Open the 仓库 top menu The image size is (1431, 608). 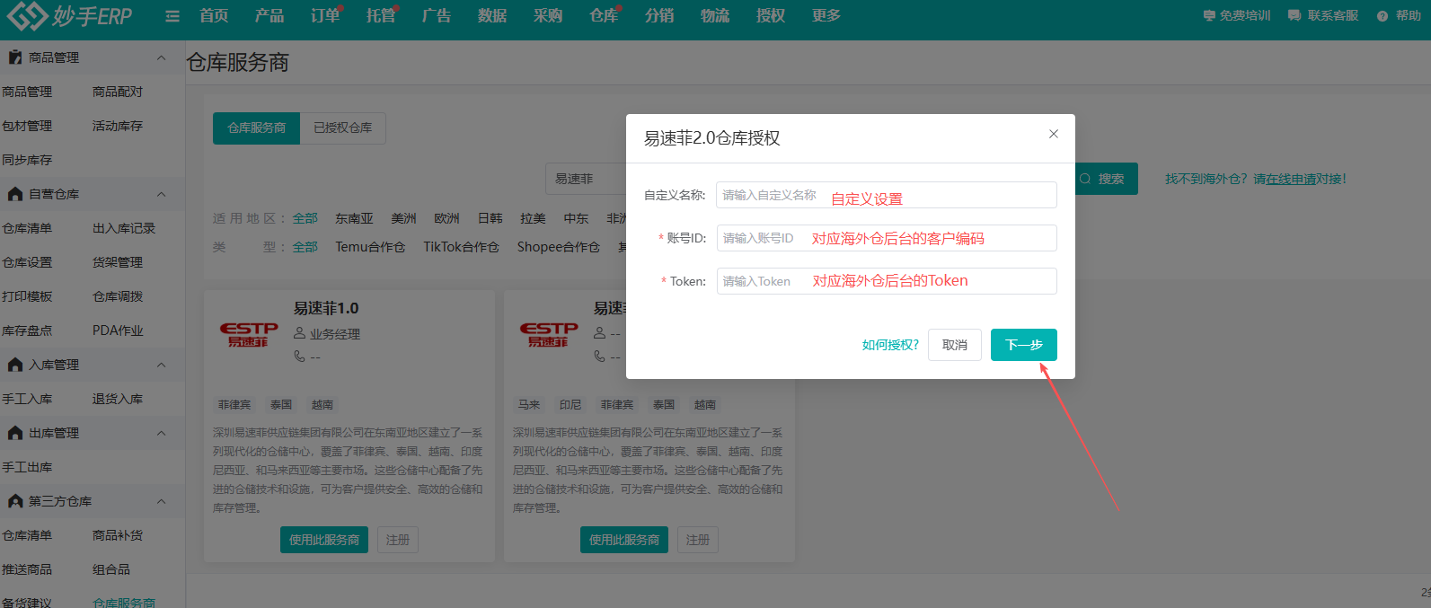point(604,16)
